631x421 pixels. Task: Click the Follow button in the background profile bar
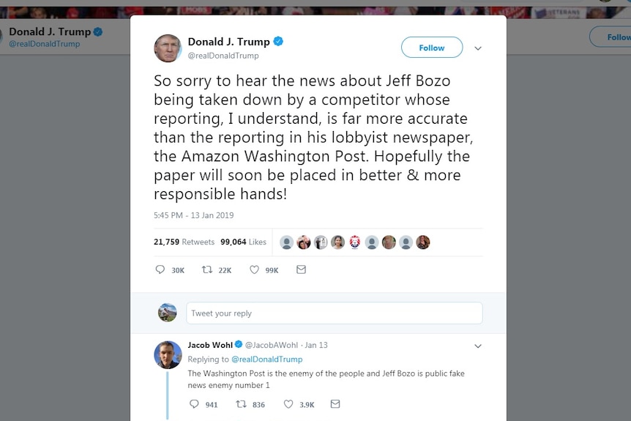point(611,37)
